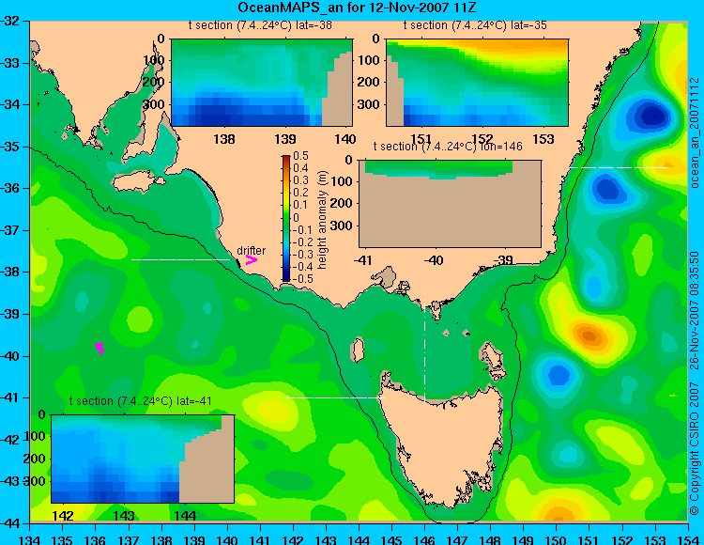Click the 't section (7.4..24°C) lat=-38' heading
Viewport: 704px width, 545px height.
click(x=260, y=25)
